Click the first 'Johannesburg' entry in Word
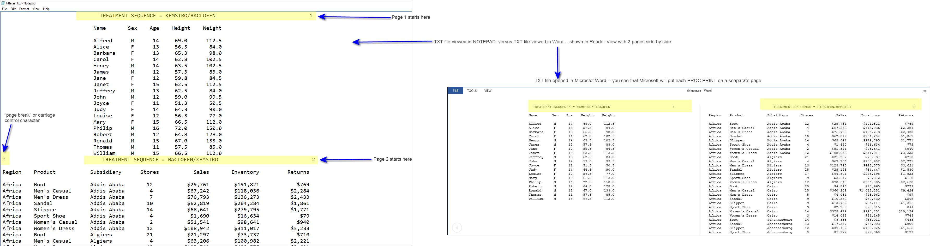930x246 pixels. [780, 220]
